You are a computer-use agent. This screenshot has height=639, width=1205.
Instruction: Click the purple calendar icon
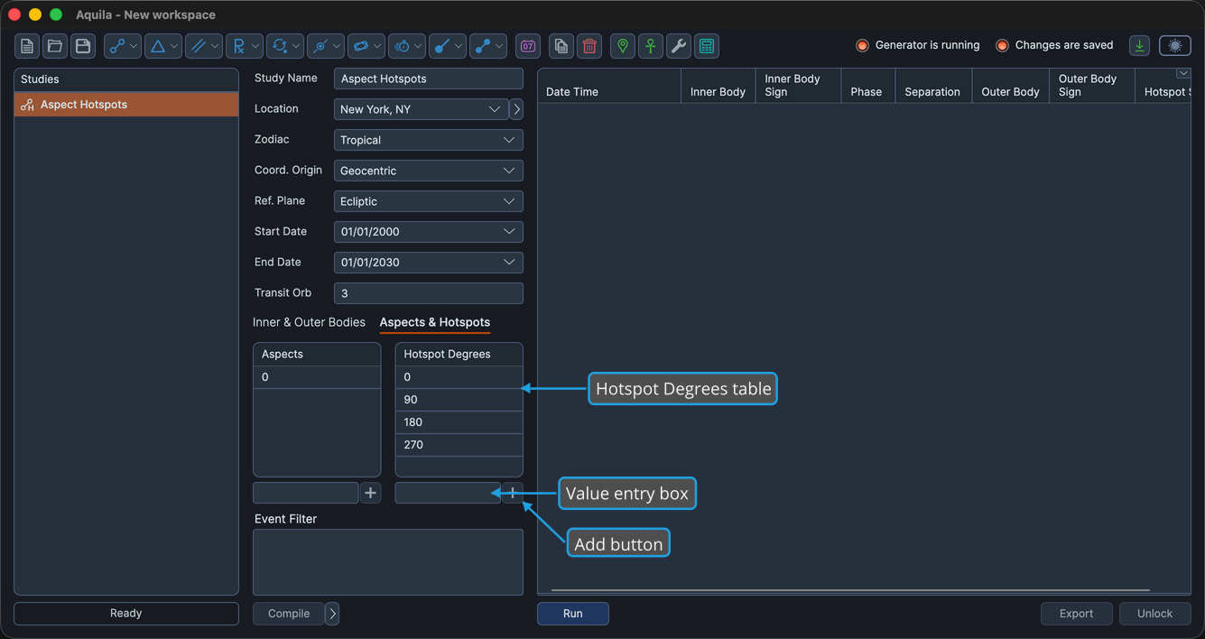528,46
